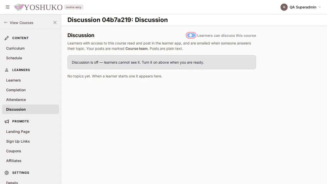Click the Promote megaphone icon
This screenshot has width=327, height=184.
[7, 121]
